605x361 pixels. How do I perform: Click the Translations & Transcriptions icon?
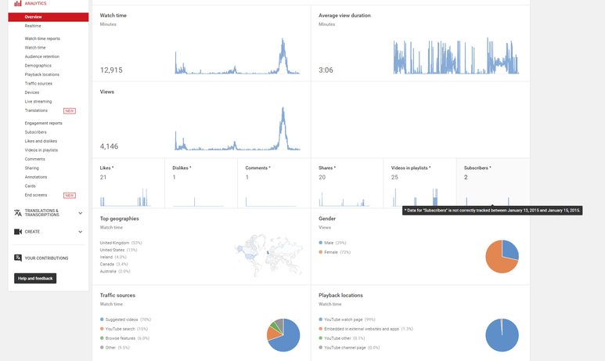pyautogui.click(x=18, y=213)
